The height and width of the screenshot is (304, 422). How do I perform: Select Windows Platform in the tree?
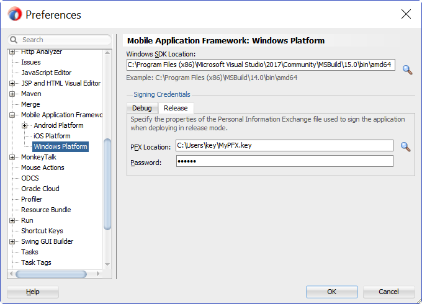pos(61,146)
